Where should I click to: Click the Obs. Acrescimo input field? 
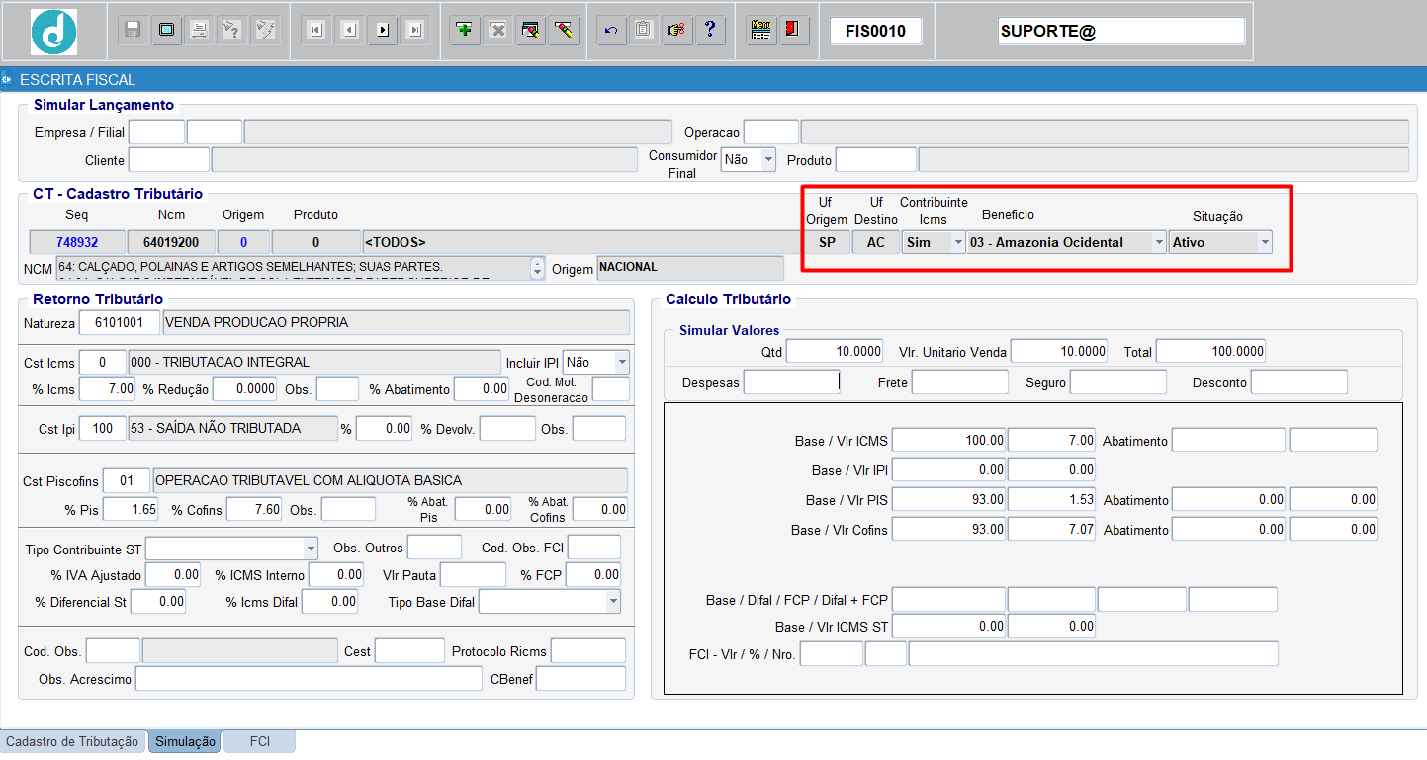(311, 679)
